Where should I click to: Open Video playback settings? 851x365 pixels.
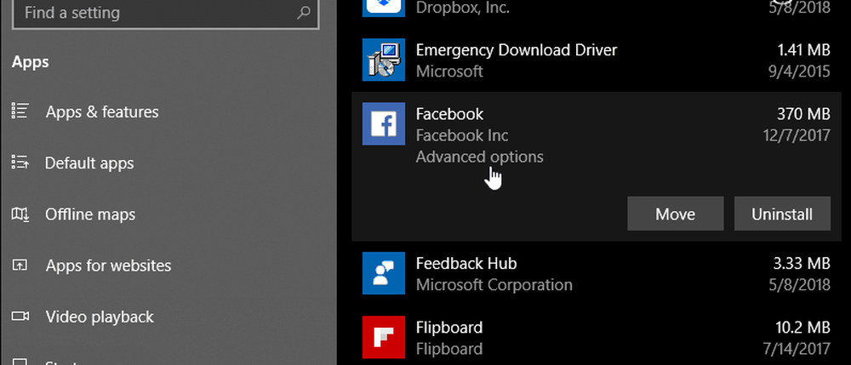100,317
